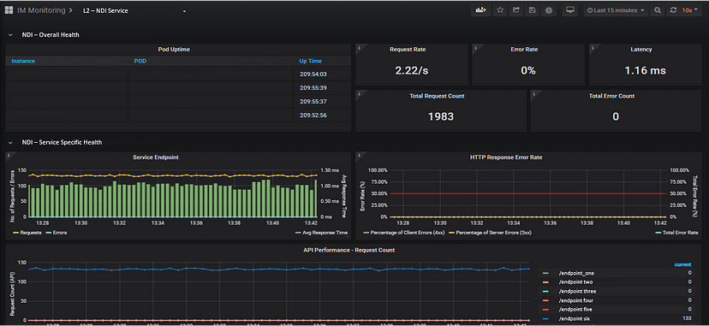This screenshot has width=709, height=326.
Task: Open the Latency panel title menu
Action: coord(641,50)
